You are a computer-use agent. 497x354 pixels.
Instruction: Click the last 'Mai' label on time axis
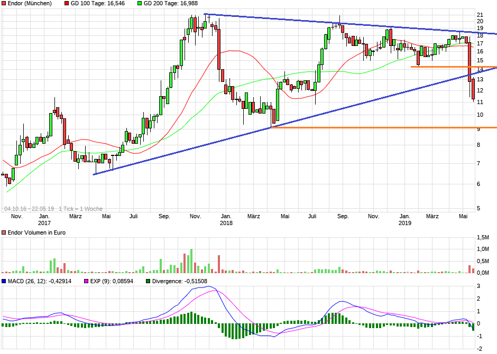click(x=463, y=216)
